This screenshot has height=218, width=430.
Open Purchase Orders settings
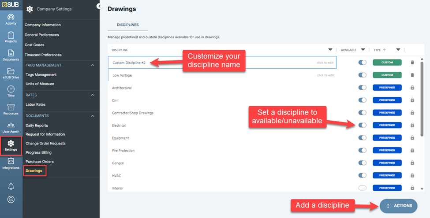tap(40, 162)
